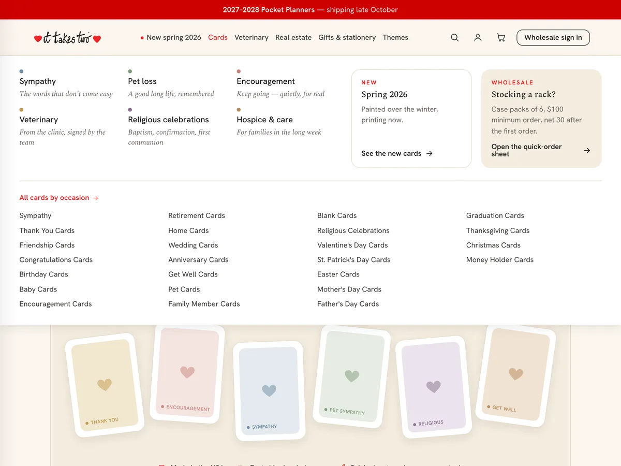Click the Wholesale sign in button
Screen dimensions: 621x466
click(x=553, y=37)
